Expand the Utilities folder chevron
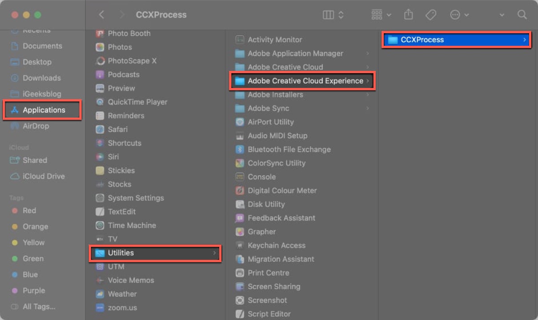Screen dimensions: 538x320 pos(214,253)
